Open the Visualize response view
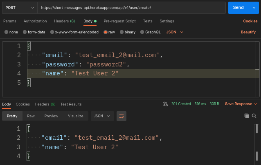261x165 pixels. point(76,116)
